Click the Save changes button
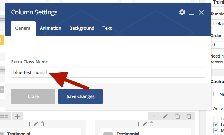Image resolution: width=224 pixels, height=135 pixels. pos(81,96)
